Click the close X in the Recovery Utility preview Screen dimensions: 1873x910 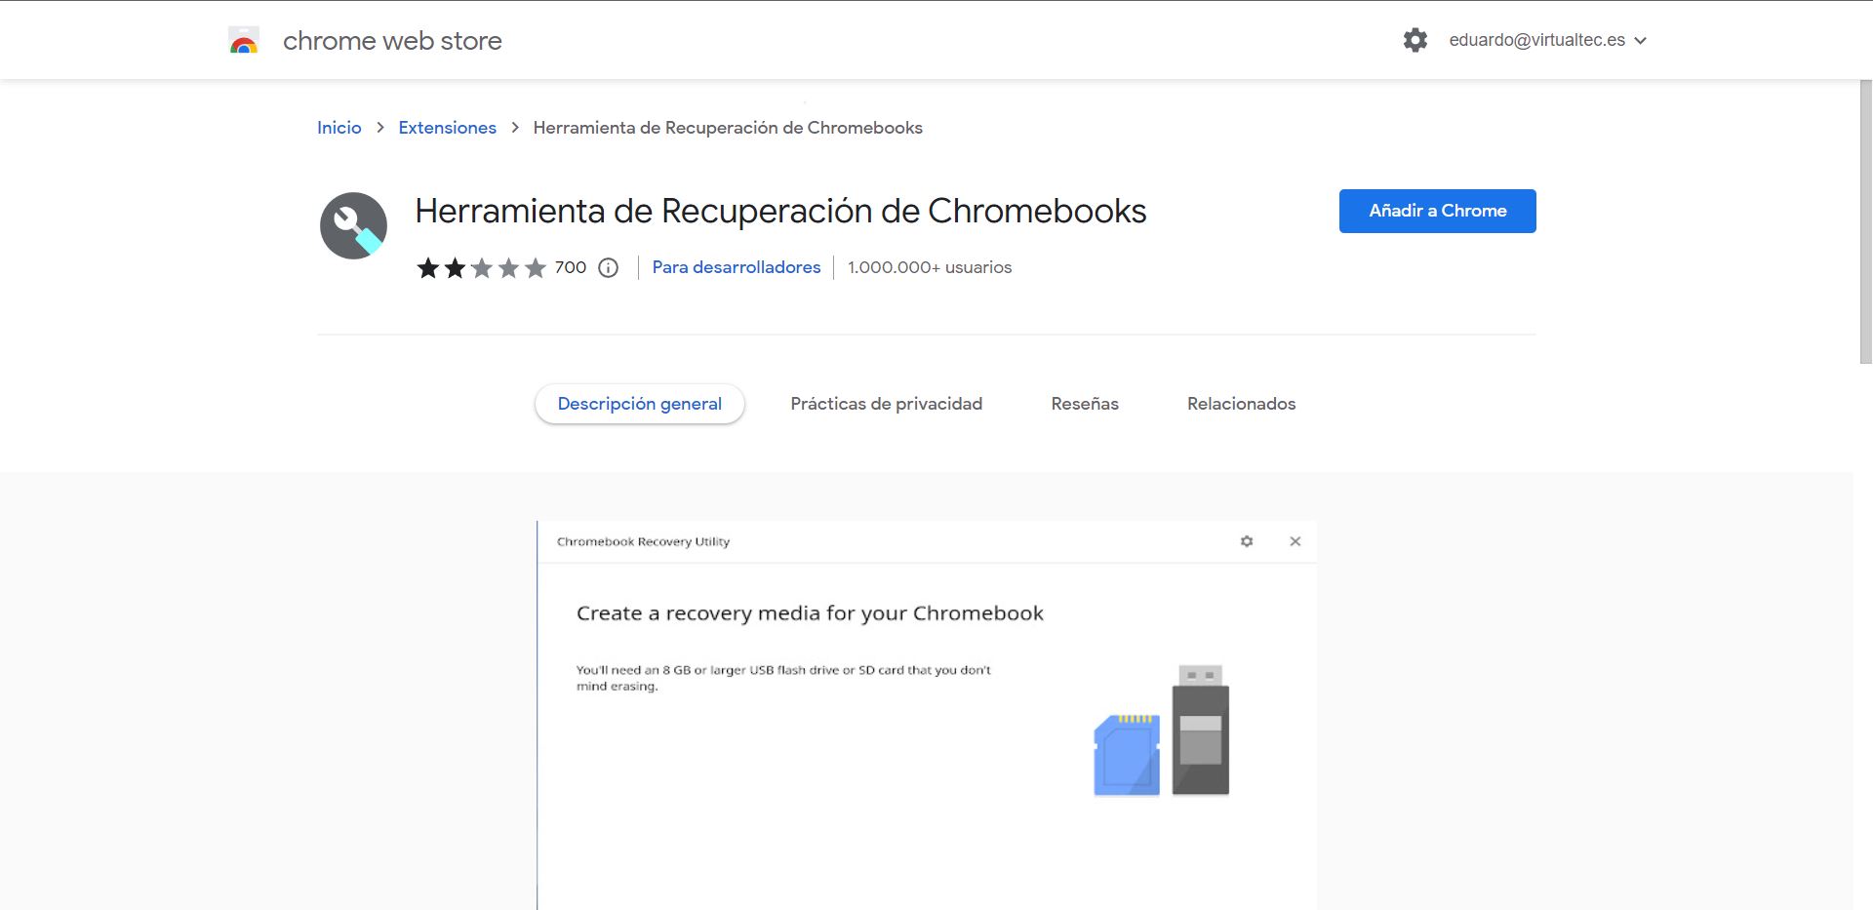tap(1295, 541)
